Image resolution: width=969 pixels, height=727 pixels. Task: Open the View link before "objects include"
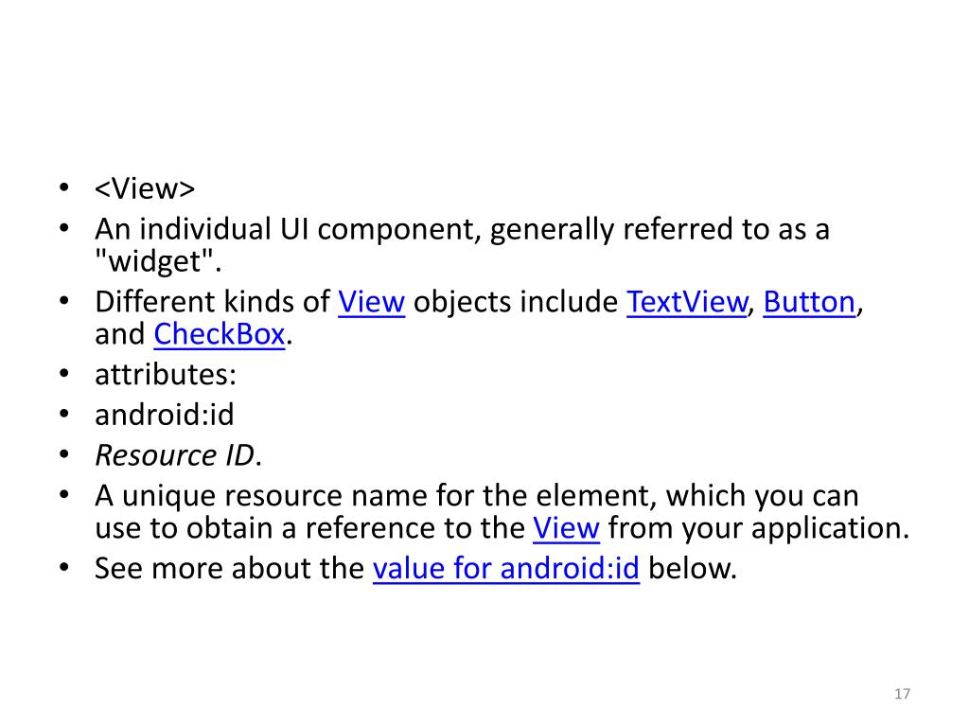click(372, 303)
